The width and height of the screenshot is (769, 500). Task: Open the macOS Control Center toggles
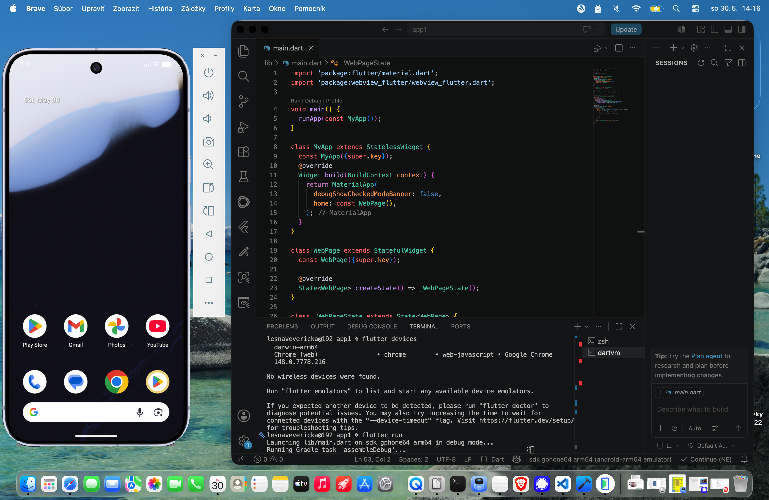(695, 9)
